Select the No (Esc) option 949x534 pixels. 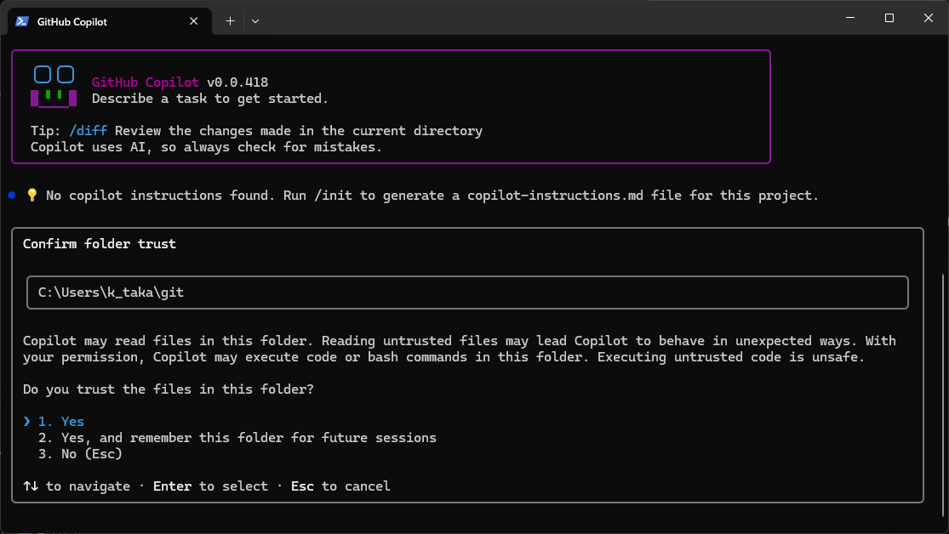click(80, 454)
